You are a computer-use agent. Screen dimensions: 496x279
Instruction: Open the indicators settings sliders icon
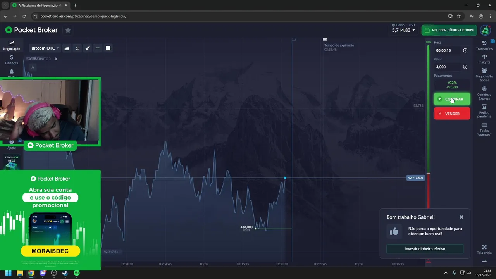tap(77, 48)
